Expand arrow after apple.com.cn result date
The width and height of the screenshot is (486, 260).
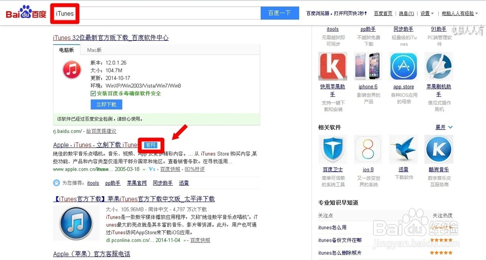(144, 170)
